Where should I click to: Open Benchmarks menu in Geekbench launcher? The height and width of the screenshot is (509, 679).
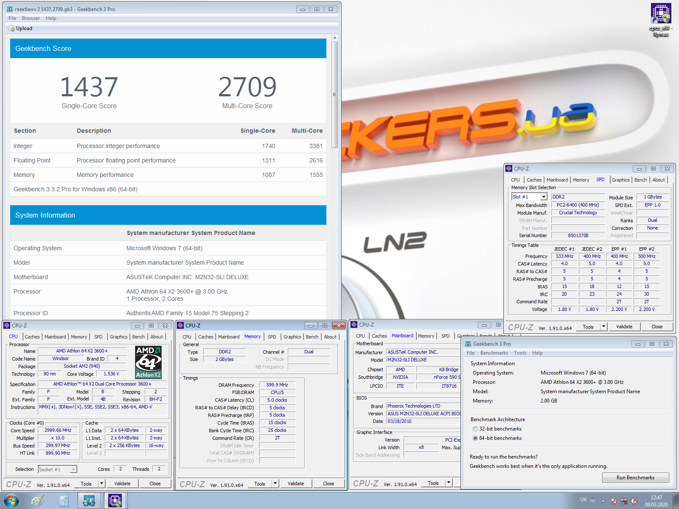coord(494,353)
